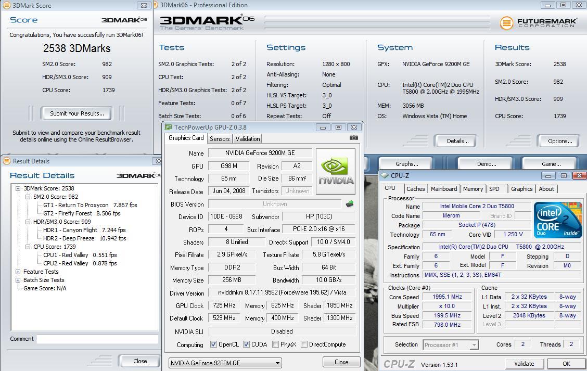Click the CPU-Z title bar app icon
This screenshot has height=371, width=587.
[385, 175]
